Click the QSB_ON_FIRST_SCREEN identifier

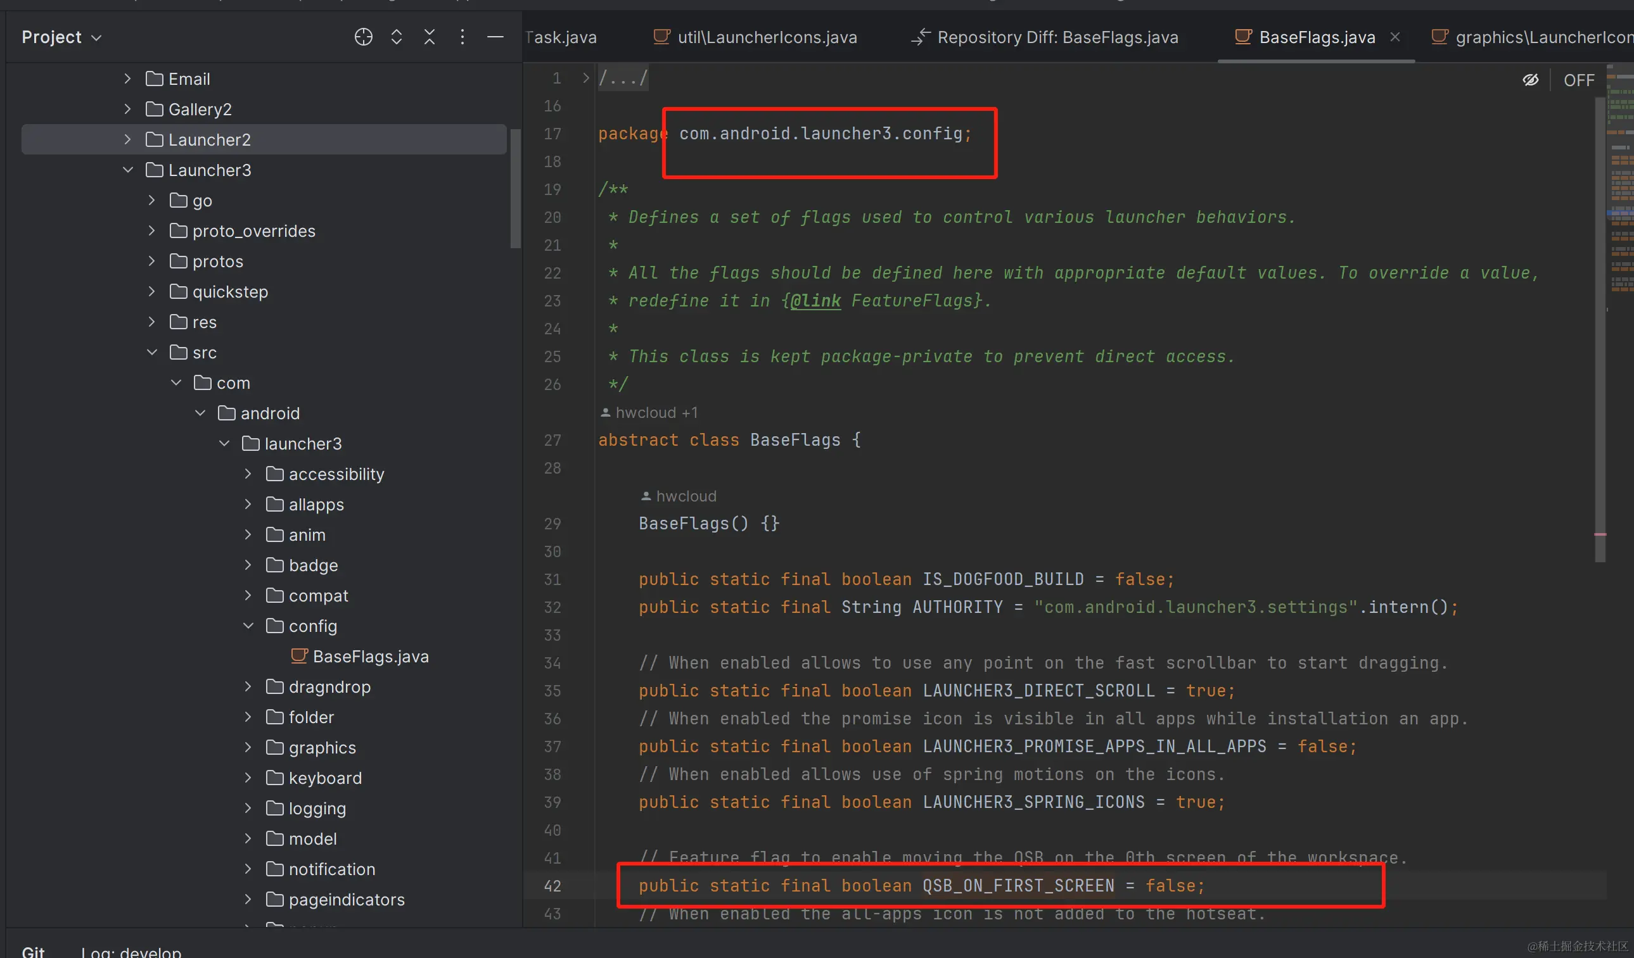pyautogui.click(x=1018, y=885)
